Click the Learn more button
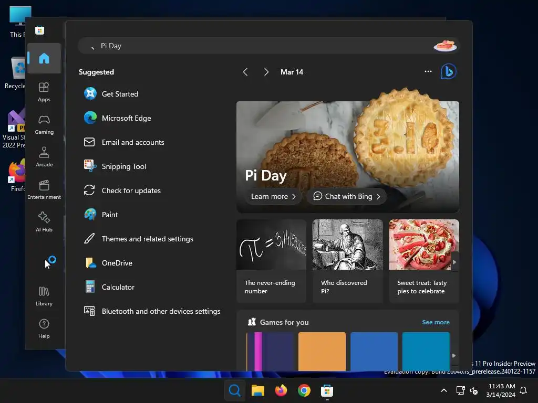Viewport: 538px width, 403px height. click(x=273, y=196)
